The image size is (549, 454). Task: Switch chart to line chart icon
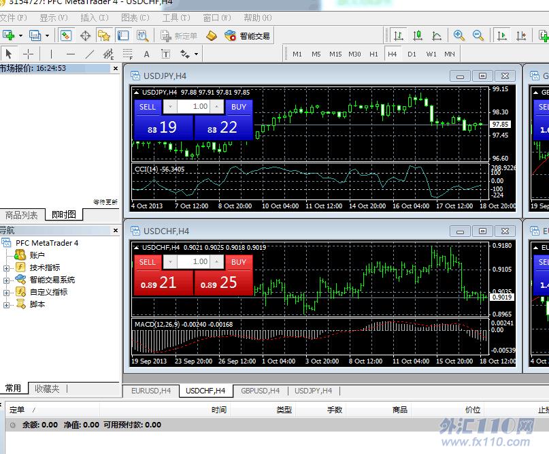click(x=436, y=35)
